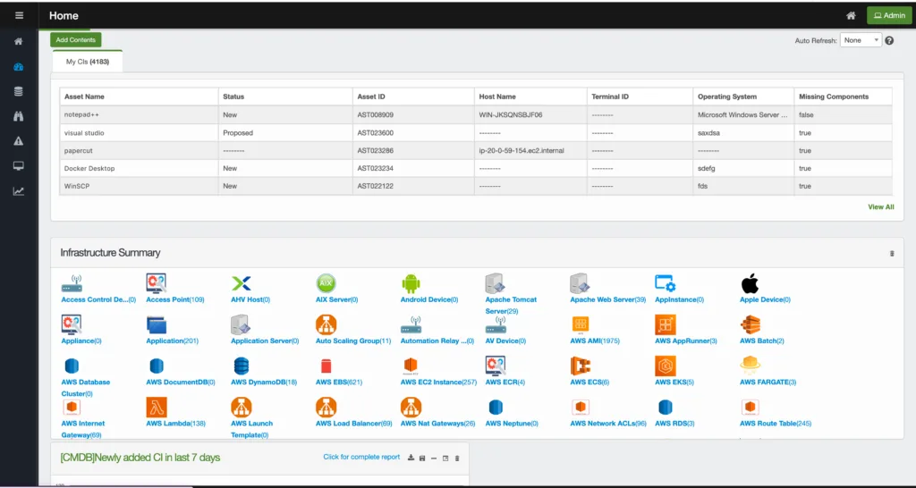Click the Infrastructure Summary heading
Screen dimensions: 916x488
[x=110, y=253]
